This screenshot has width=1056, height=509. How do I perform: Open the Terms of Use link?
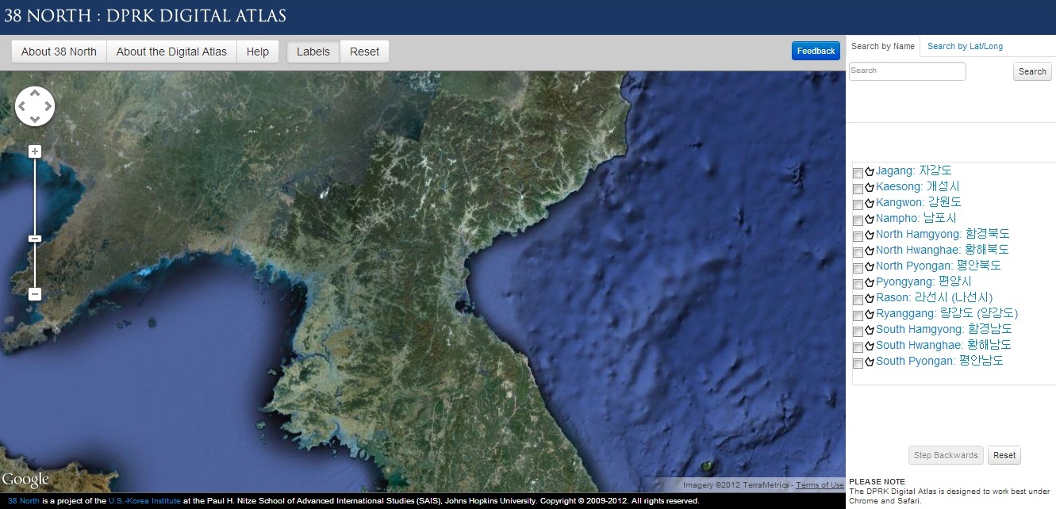coord(819,484)
